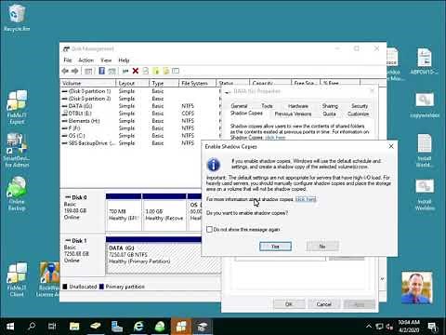Open the File menu

[68, 60]
